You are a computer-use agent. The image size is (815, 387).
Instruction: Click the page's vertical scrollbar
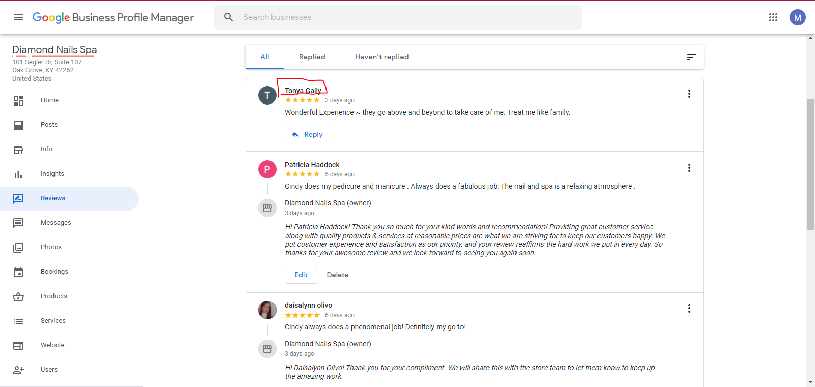click(810, 165)
